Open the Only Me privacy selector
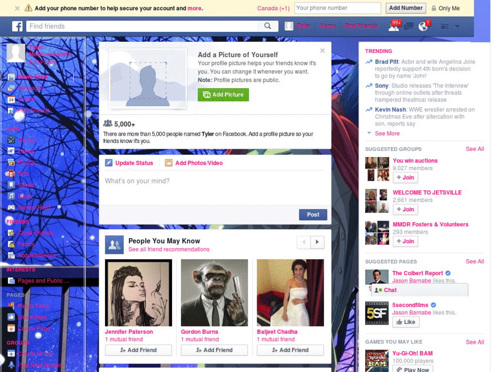The image size is (496, 372). 446,8
